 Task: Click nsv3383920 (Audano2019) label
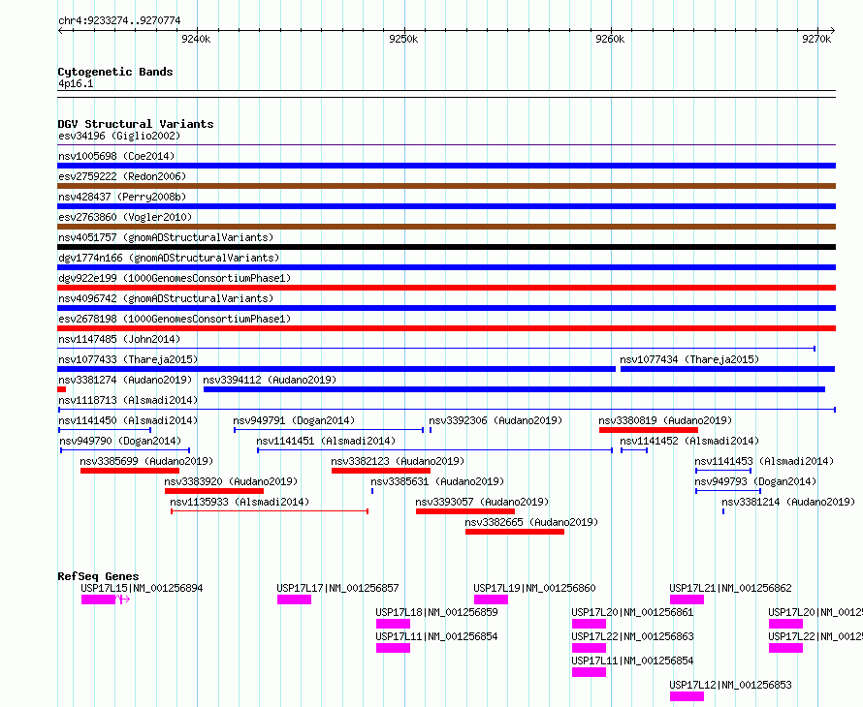231,481
